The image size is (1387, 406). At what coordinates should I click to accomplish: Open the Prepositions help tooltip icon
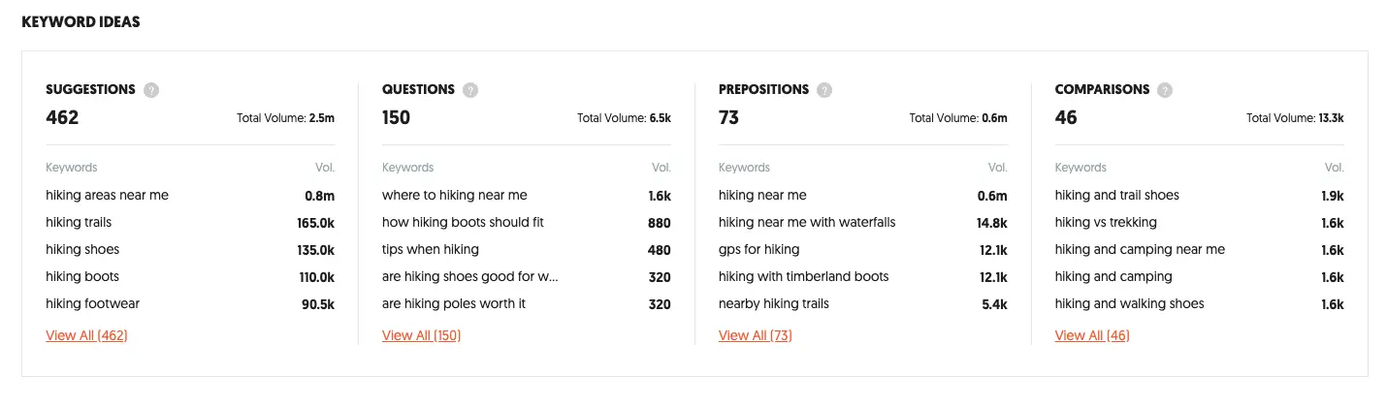pos(824,90)
